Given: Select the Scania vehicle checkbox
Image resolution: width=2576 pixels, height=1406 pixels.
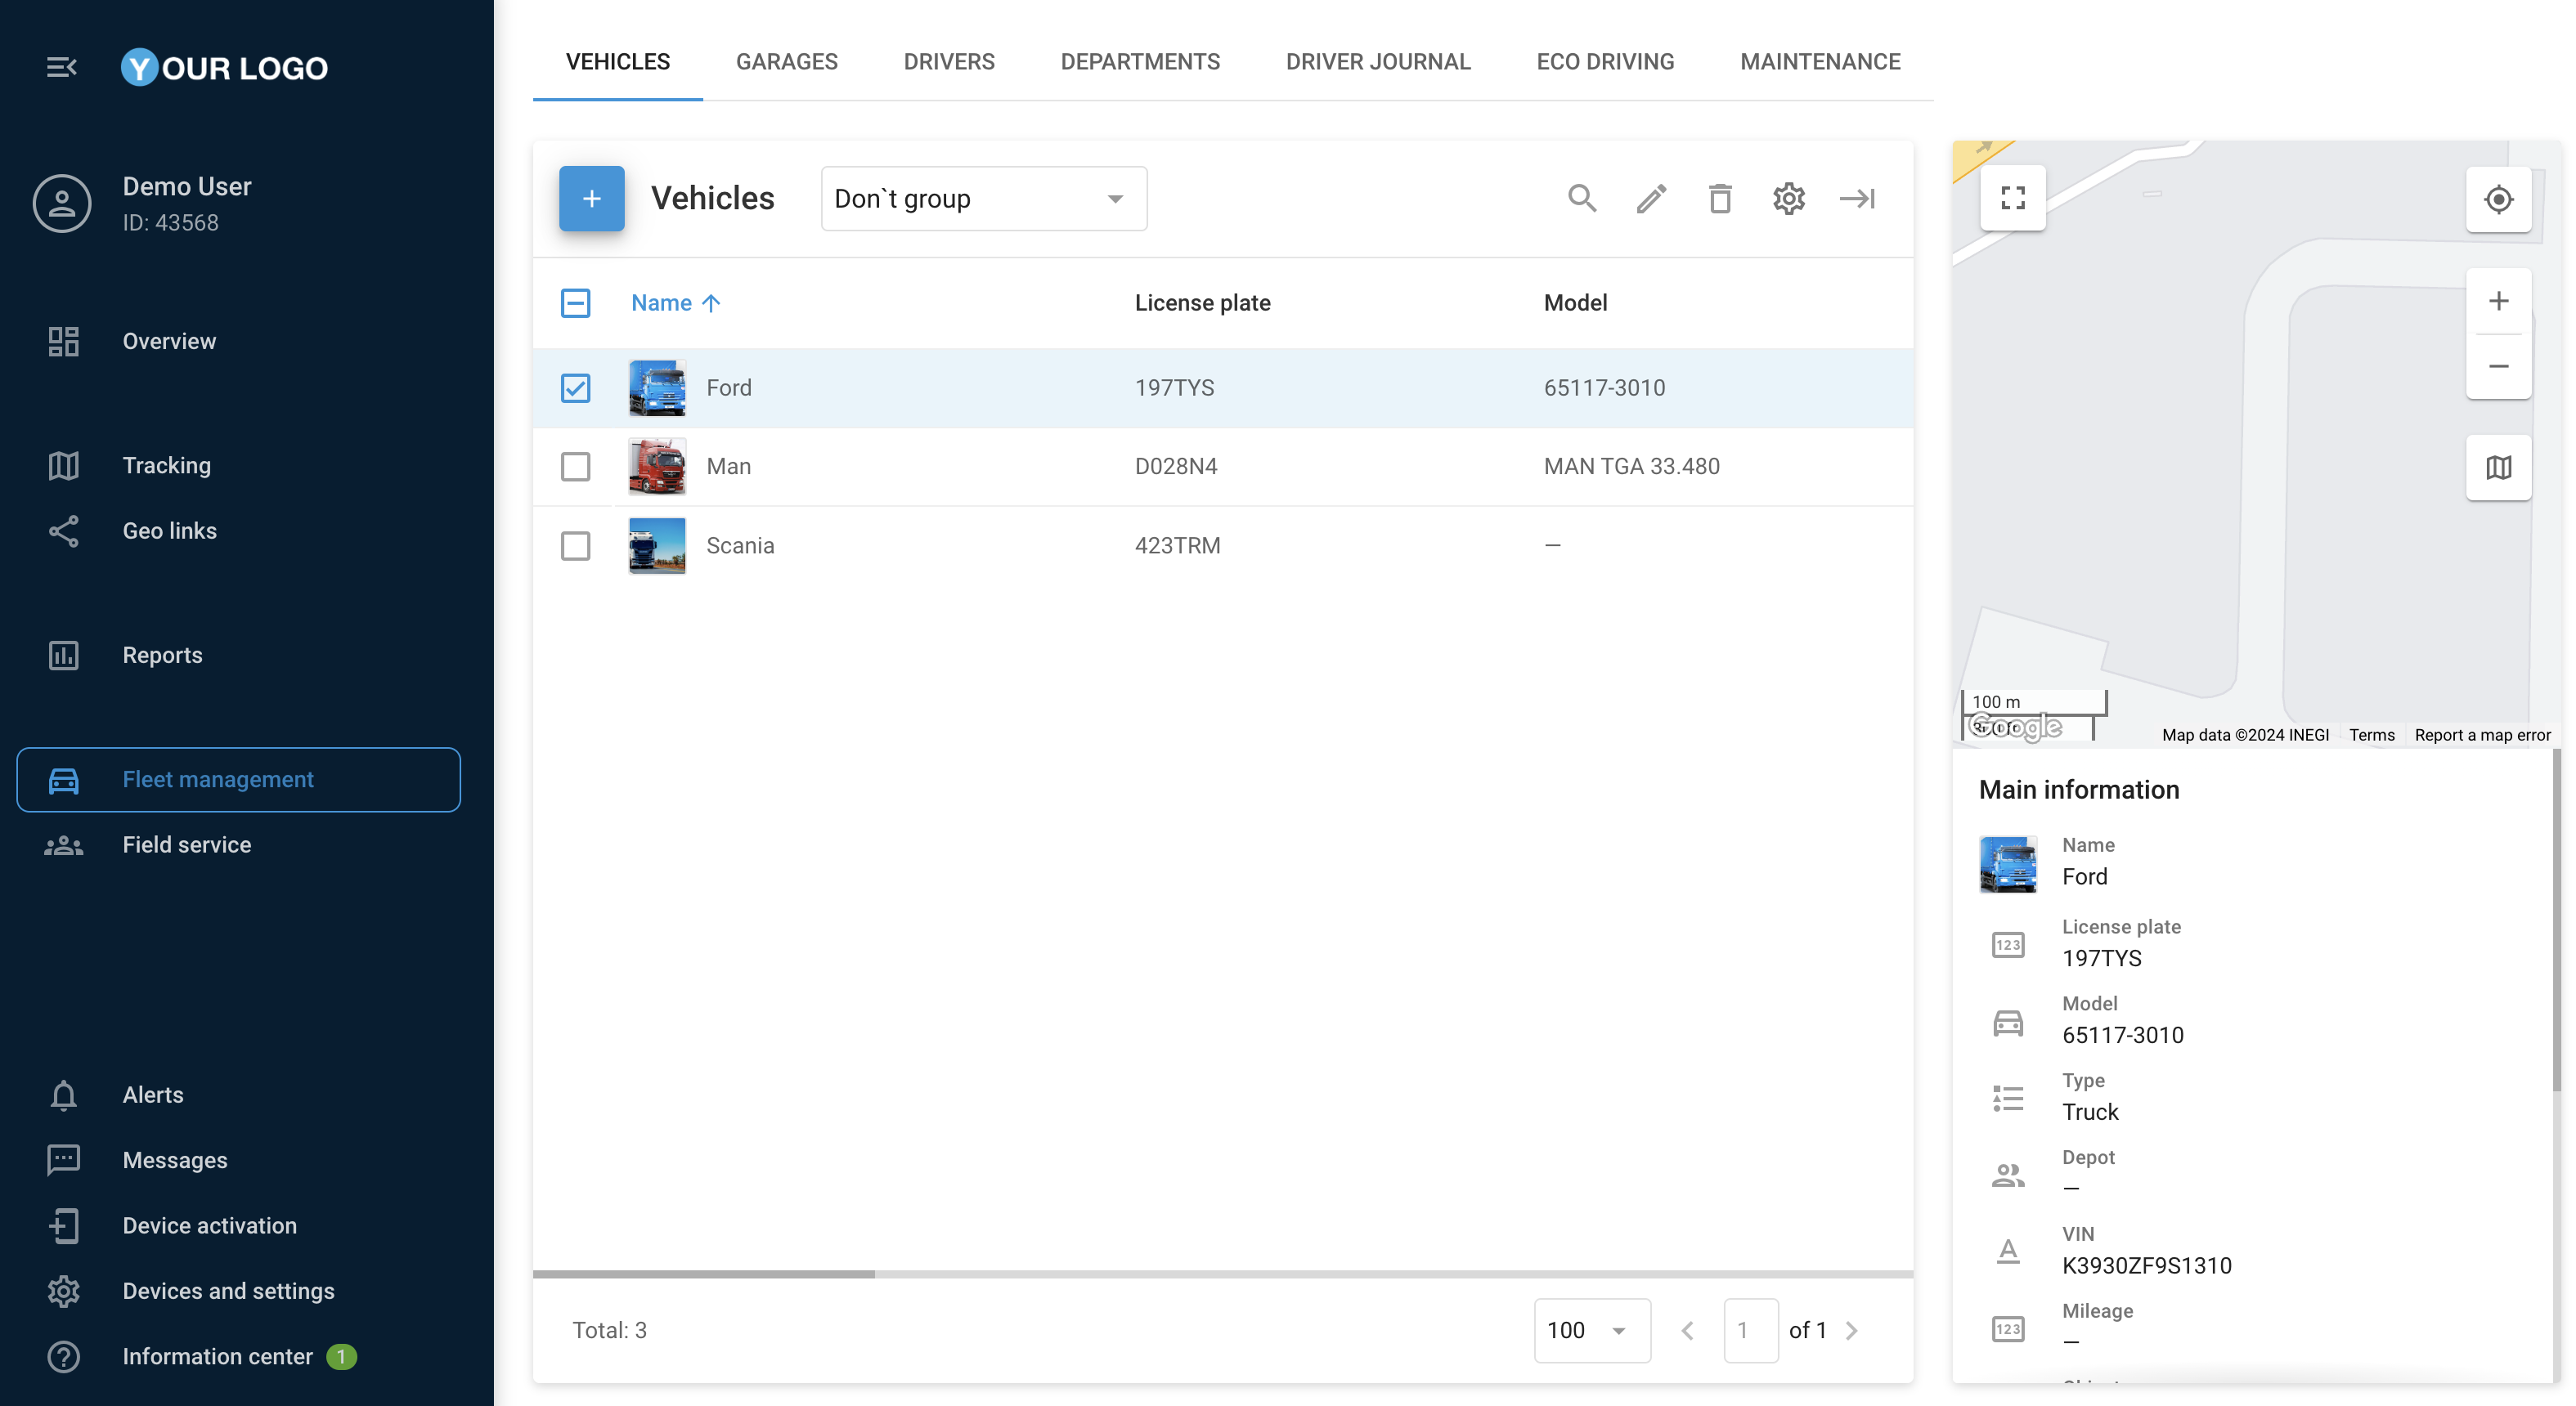Looking at the screenshot, I should pyautogui.click(x=575, y=545).
